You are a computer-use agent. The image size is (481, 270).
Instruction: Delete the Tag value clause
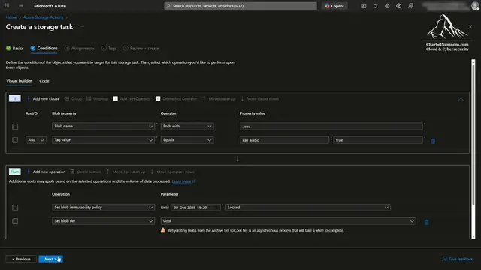pos(433,141)
